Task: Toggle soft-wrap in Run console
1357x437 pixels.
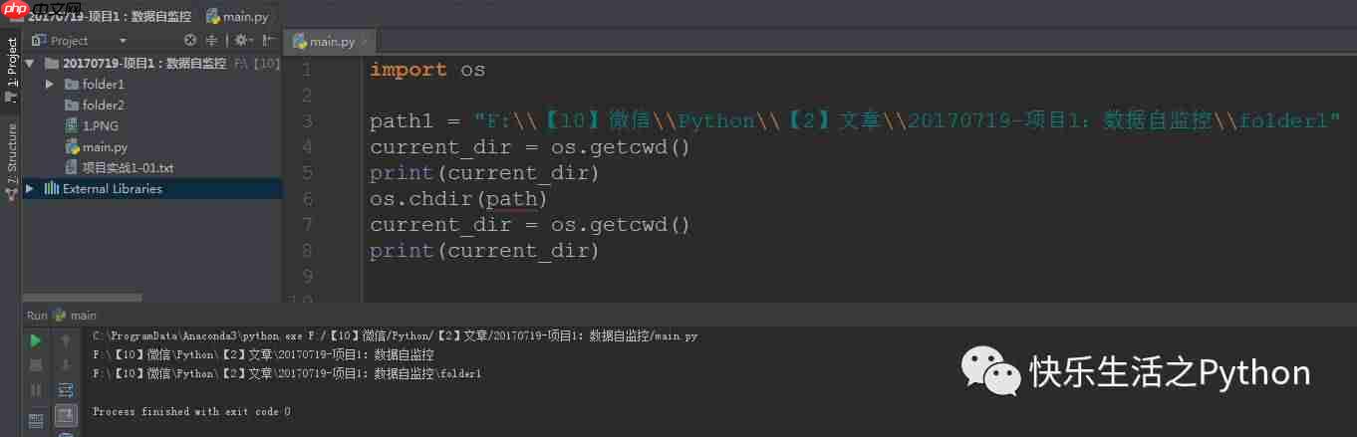Action: [x=66, y=389]
